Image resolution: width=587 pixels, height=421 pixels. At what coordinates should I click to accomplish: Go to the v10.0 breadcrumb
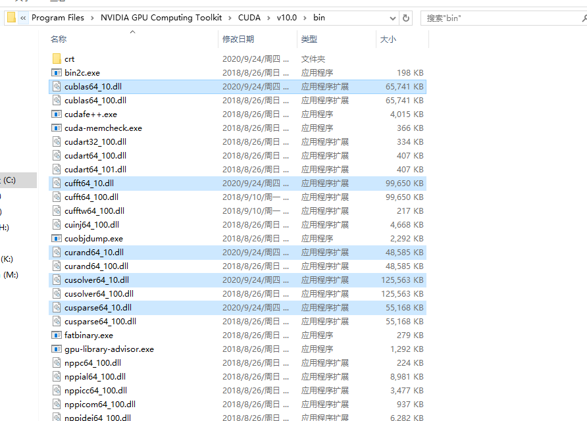click(x=287, y=18)
